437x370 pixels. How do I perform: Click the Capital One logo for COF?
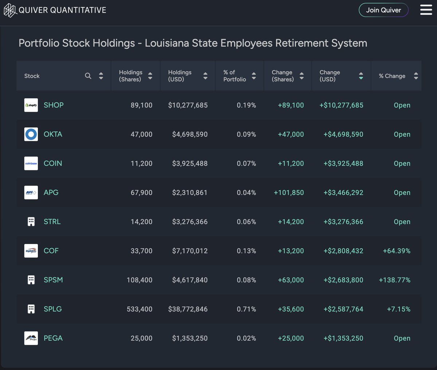[x=31, y=251]
